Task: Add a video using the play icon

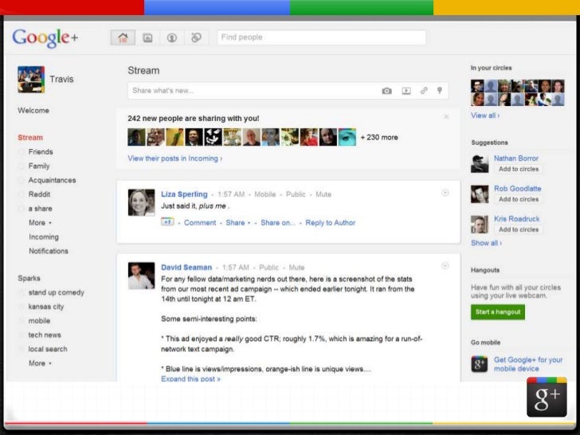Action: pyautogui.click(x=406, y=91)
